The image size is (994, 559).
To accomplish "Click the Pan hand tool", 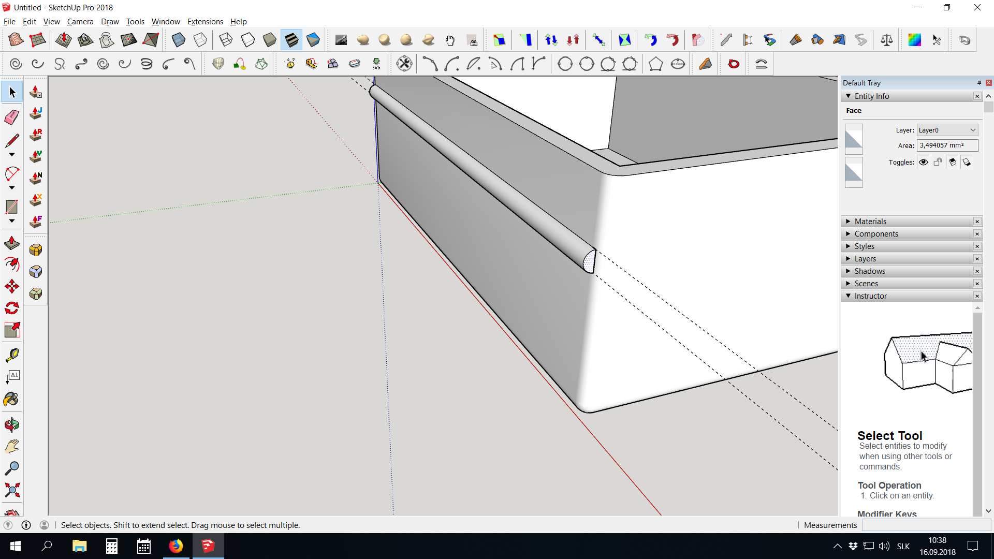I will 12,446.
